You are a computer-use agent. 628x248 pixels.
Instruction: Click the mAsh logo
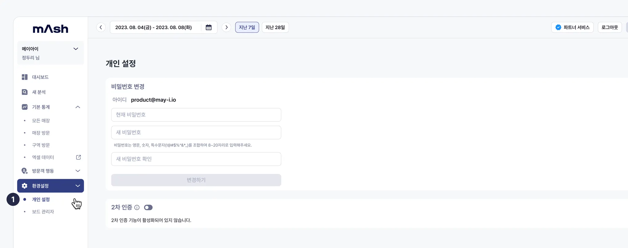click(x=51, y=29)
